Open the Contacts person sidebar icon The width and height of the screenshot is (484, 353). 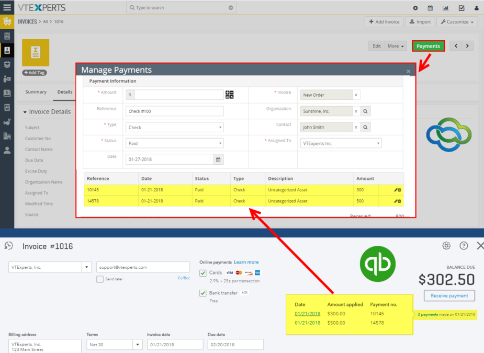pos(7,150)
